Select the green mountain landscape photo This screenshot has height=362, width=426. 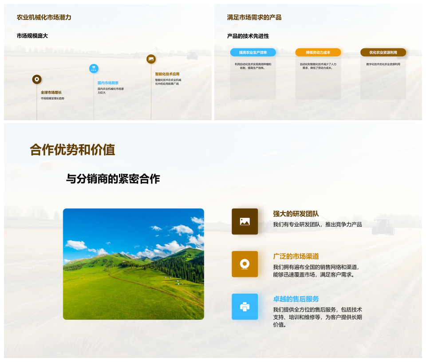click(x=134, y=264)
